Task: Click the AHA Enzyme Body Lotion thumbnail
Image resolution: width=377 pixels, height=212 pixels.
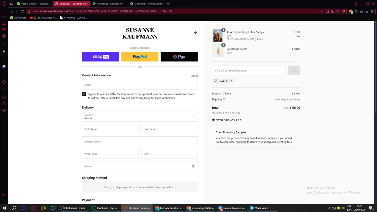Action: [218, 35]
